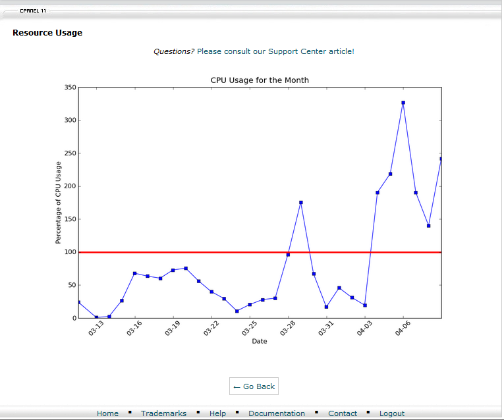Click the chart title CPU Usage for the Month
The width and height of the screenshot is (504, 420).
tap(260, 80)
